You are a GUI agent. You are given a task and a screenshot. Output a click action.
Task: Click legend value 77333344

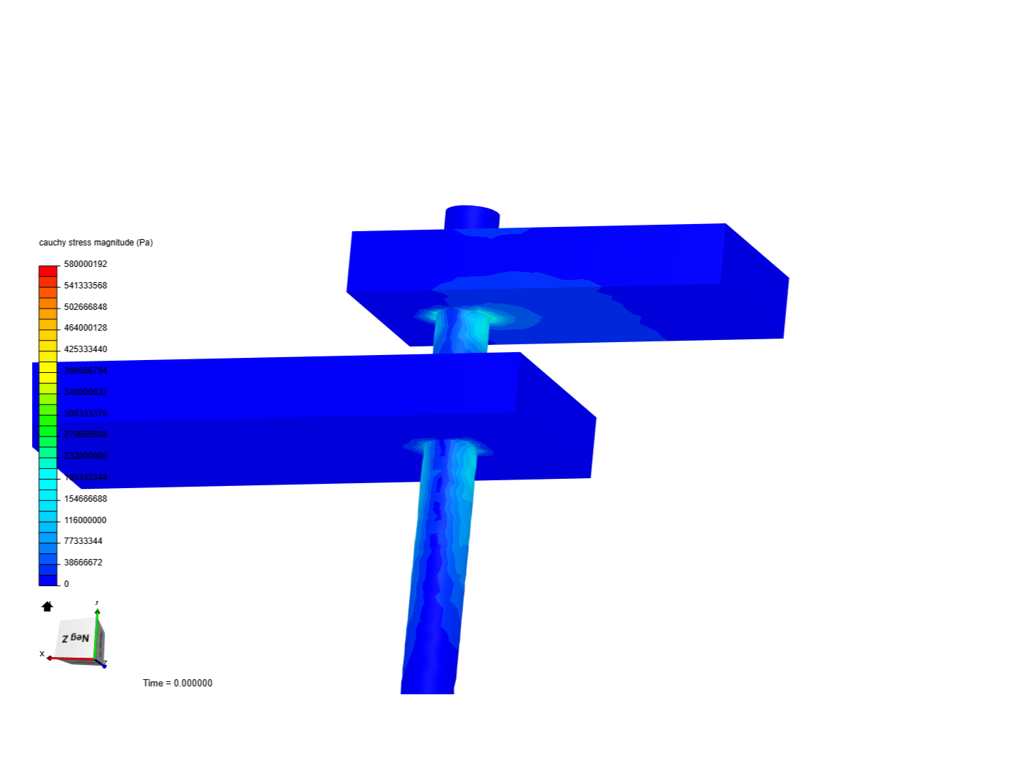83,541
